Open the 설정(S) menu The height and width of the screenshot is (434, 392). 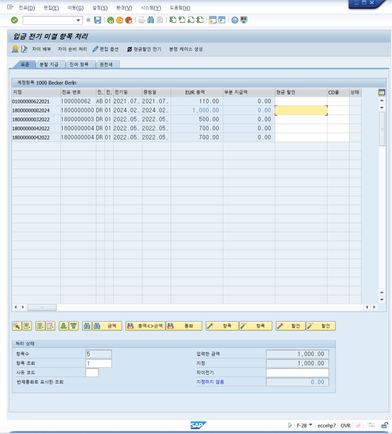(100, 8)
